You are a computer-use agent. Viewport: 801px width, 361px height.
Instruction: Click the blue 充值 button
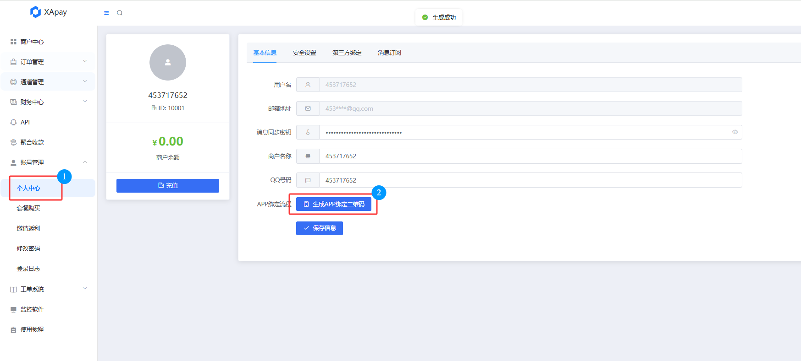pyautogui.click(x=168, y=185)
